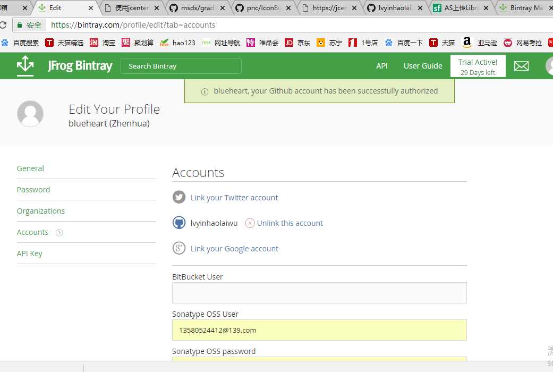The width and height of the screenshot is (553, 372).
Task: Open the 百度搜索 bookmark
Action: [20, 43]
